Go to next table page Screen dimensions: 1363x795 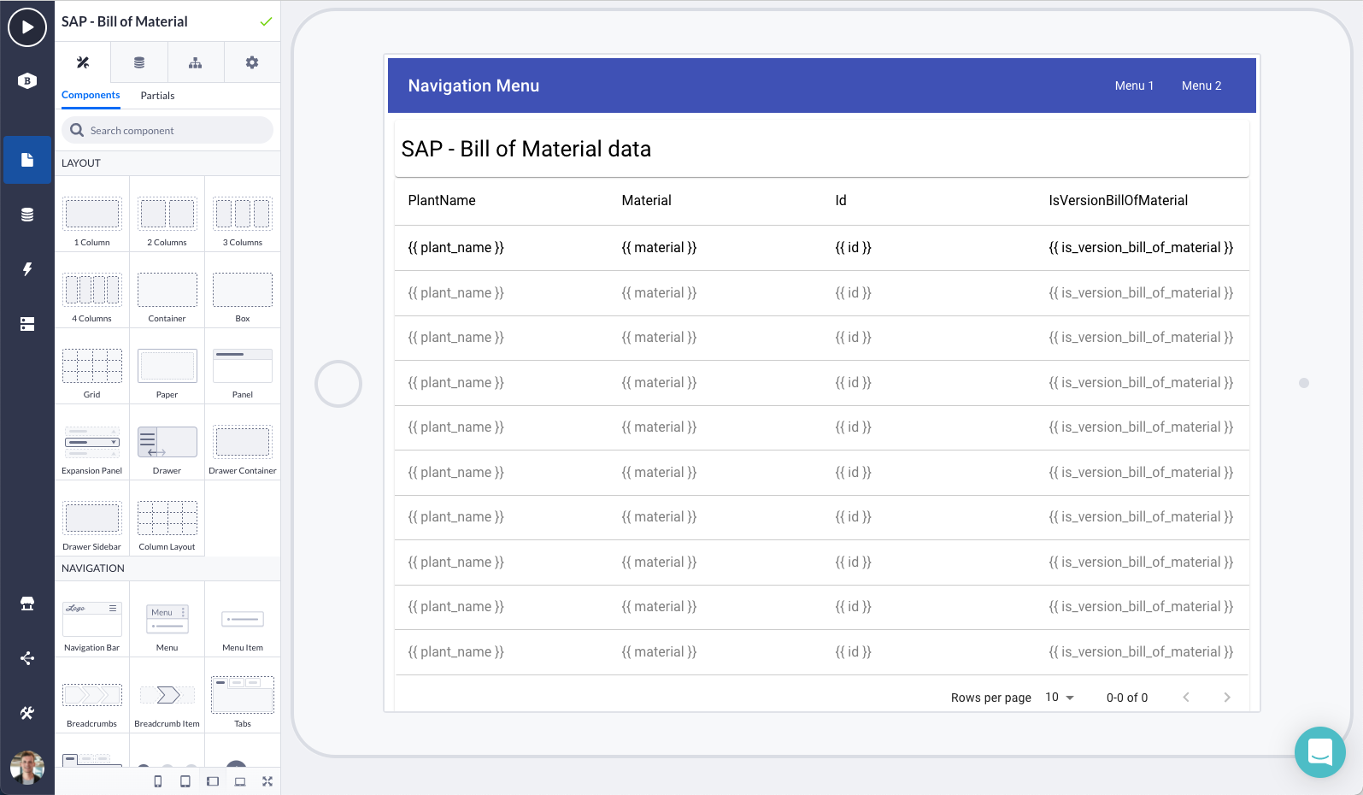1227,698
